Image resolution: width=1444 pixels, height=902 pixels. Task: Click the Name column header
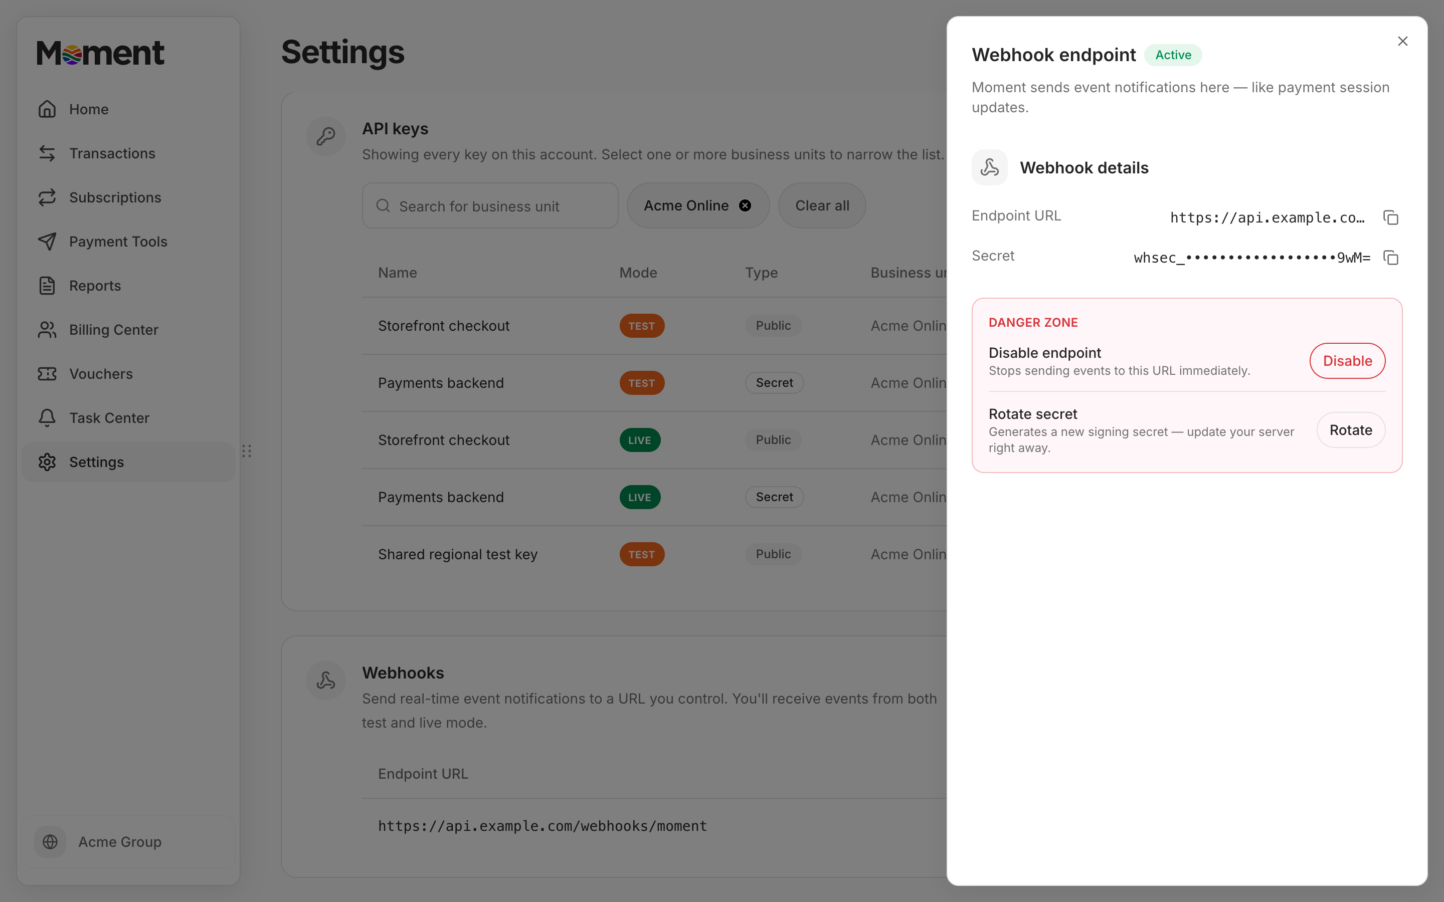(x=398, y=273)
